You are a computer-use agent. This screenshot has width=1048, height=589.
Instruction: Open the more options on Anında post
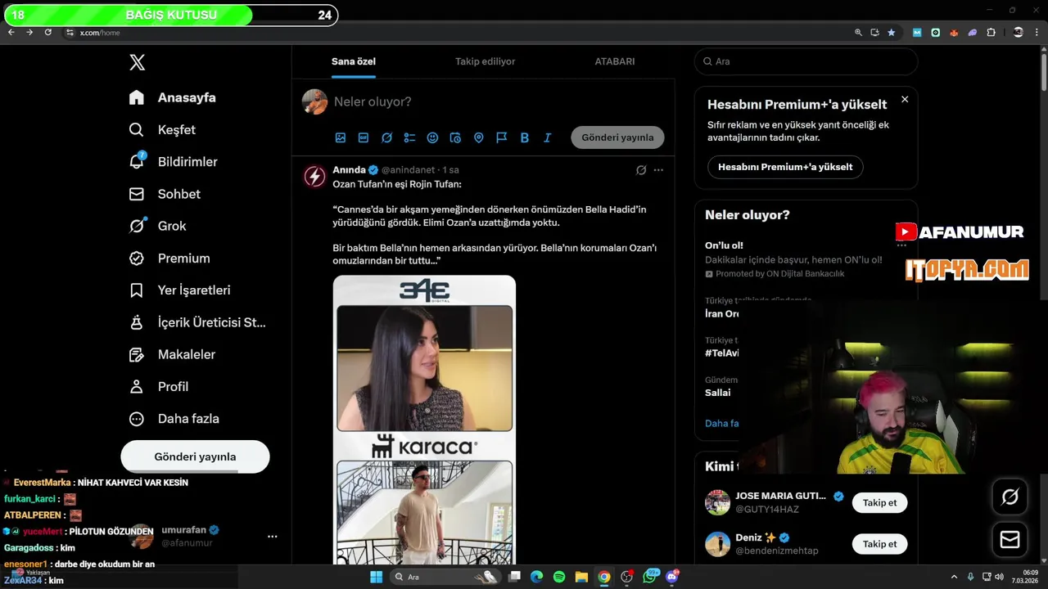pyautogui.click(x=658, y=170)
